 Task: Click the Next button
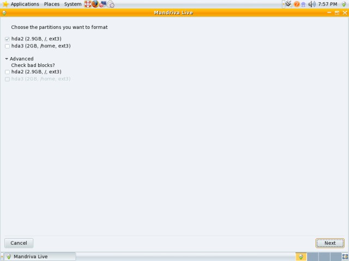pyautogui.click(x=330, y=243)
